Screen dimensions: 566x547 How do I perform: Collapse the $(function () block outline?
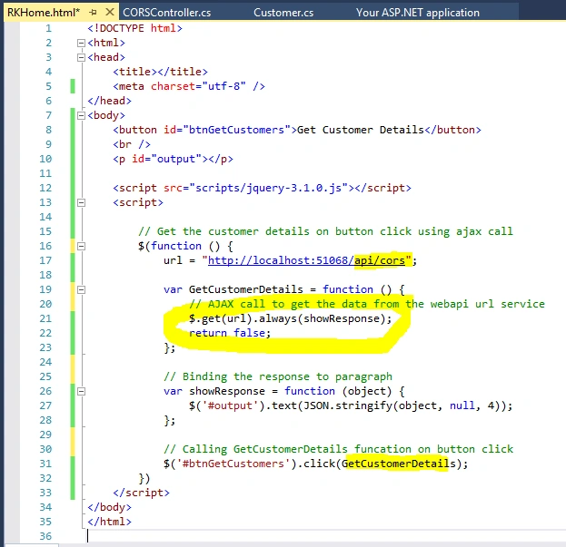tap(81, 247)
